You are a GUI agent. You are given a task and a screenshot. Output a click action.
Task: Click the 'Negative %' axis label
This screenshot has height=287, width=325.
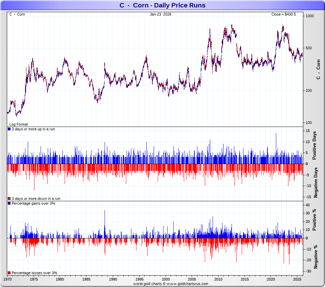(316, 257)
